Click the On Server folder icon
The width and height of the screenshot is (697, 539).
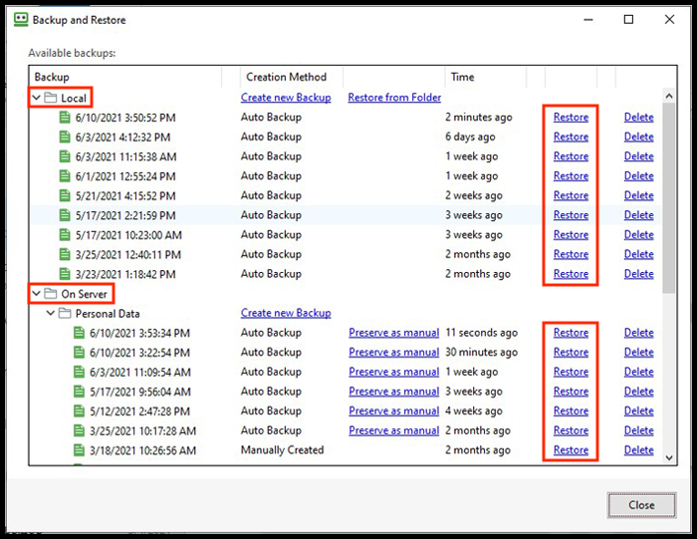(x=51, y=294)
